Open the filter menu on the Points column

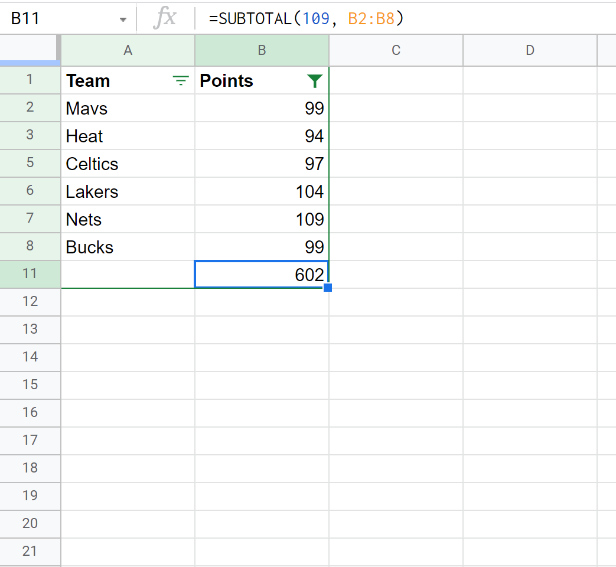(x=315, y=80)
